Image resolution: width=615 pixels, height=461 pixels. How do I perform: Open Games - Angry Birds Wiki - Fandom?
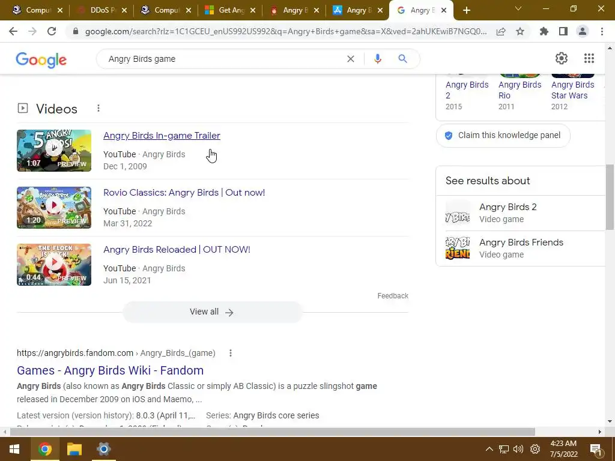pos(111,370)
